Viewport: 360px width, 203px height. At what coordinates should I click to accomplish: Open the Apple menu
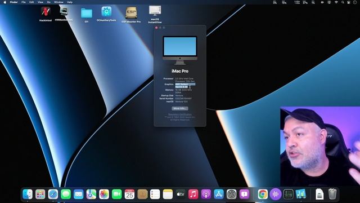click(5, 2)
